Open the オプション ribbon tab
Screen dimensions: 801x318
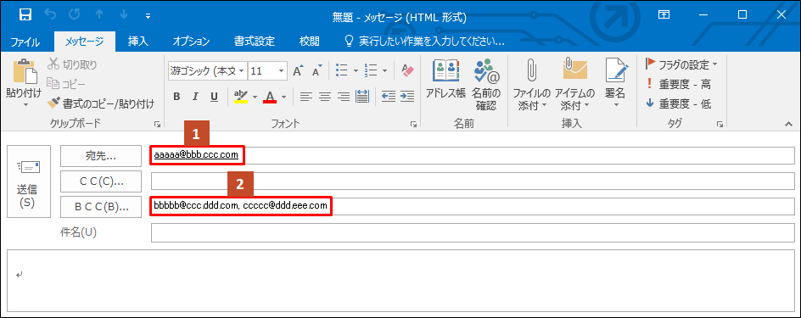[191, 42]
